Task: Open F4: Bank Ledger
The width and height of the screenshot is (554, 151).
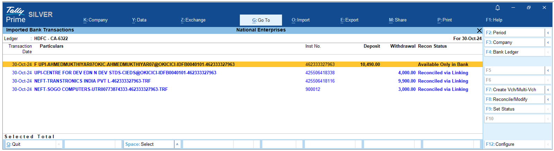Action: tap(514, 52)
